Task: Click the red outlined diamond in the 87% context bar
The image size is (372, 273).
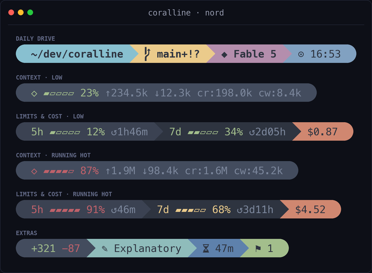Action: tap(34, 171)
